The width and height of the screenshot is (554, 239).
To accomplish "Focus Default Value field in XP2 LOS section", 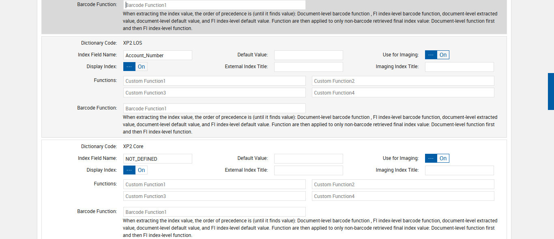I will (308, 55).
